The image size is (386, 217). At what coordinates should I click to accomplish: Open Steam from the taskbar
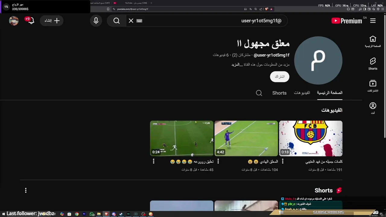coord(121,214)
